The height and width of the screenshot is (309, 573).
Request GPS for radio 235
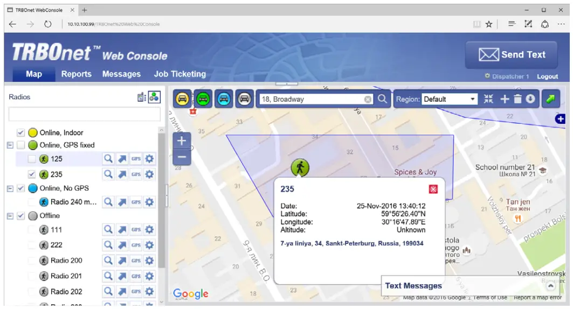pos(136,174)
